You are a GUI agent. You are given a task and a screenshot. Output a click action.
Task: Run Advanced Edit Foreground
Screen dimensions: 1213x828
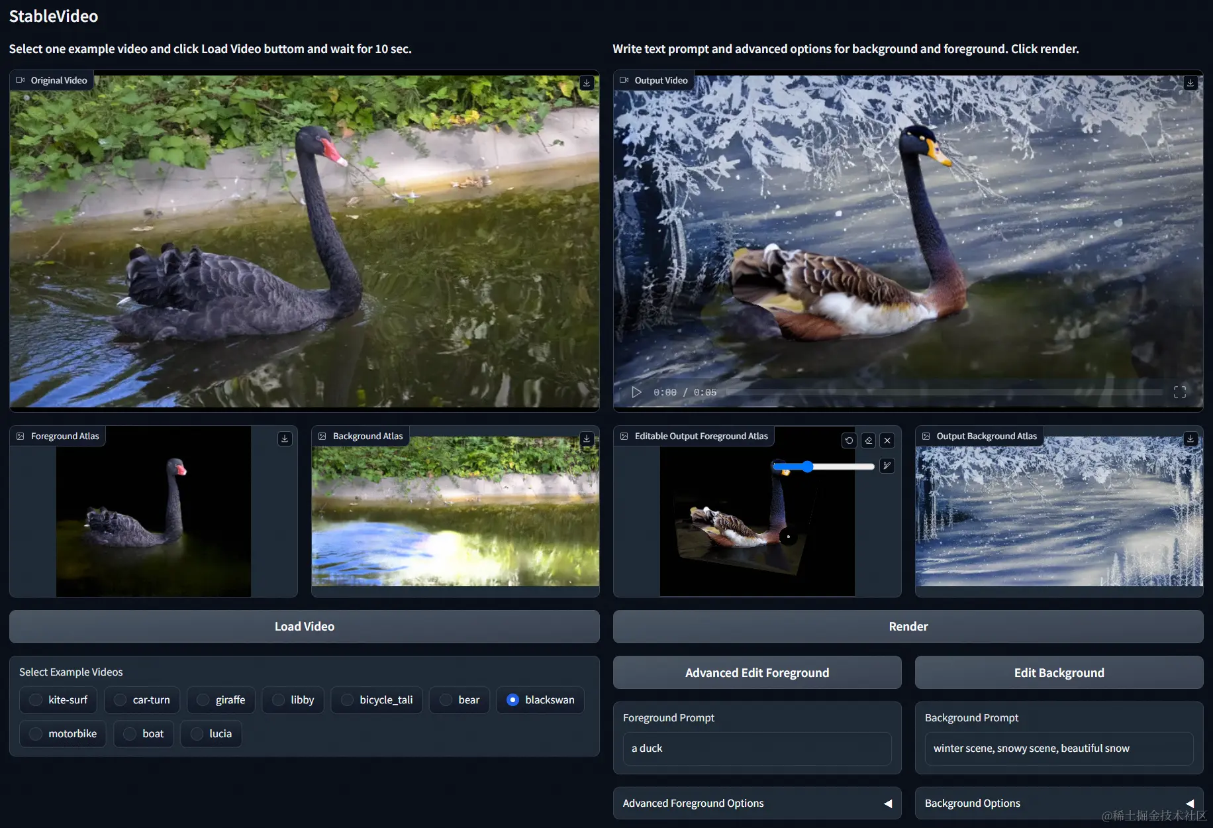click(757, 672)
